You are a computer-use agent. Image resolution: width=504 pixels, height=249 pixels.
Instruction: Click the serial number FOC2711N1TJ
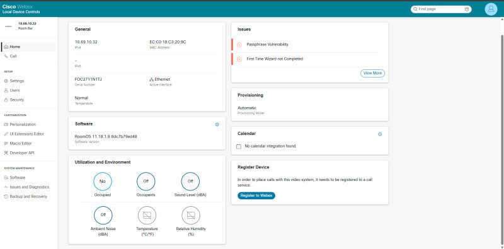[x=88, y=79]
